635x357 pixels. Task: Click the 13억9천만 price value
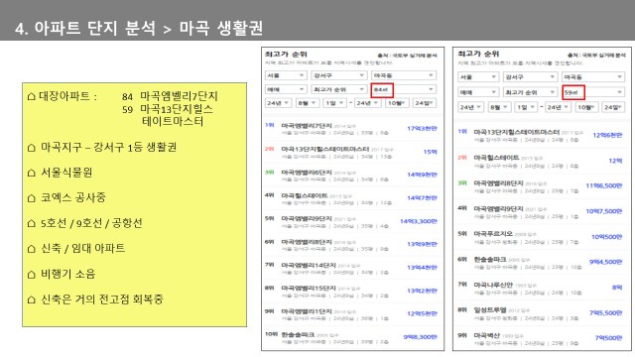[x=422, y=244]
